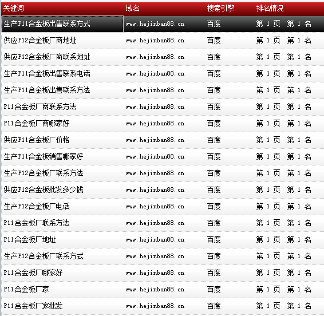Click ranking in 生产P11合金板出售联系方法 row
The image size is (324, 316).
[x=284, y=90]
